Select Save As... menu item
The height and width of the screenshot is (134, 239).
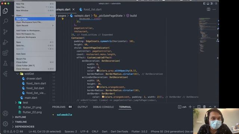(35, 45)
